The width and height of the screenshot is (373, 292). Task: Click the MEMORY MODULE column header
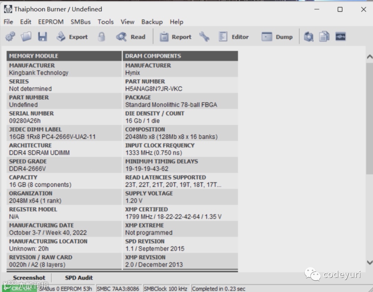tap(64, 56)
